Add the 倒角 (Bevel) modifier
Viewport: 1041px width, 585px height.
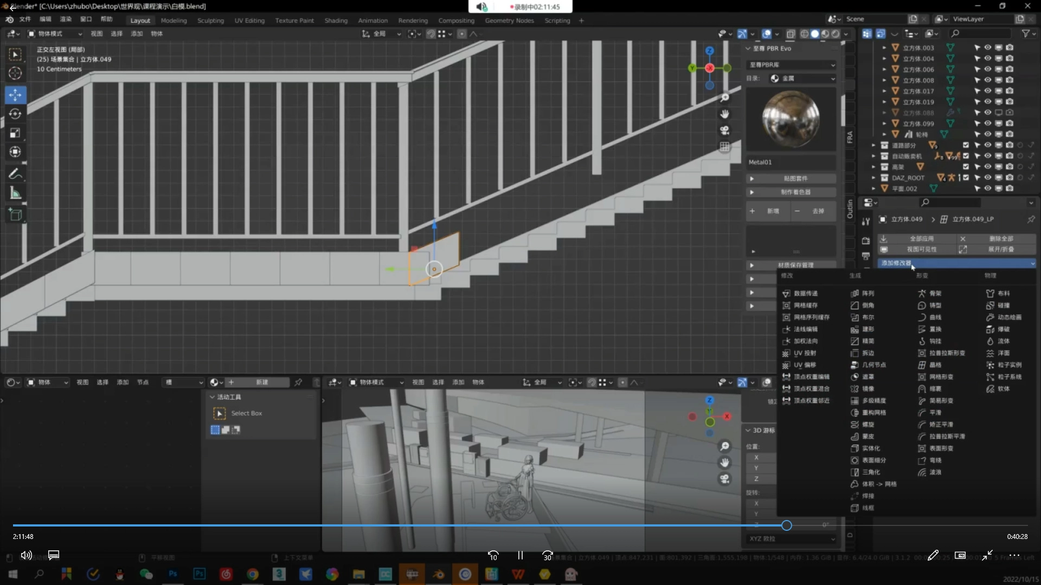tap(868, 305)
